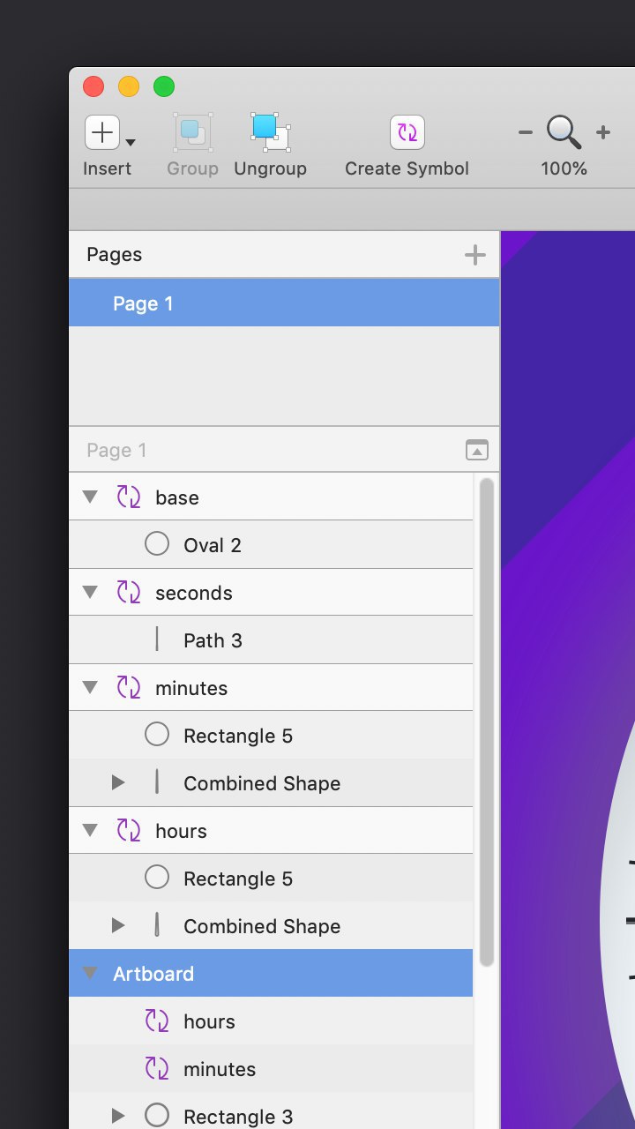The width and height of the screenshot is (635, 1129).
Task: Click the Insert label
Action: point(108,168)
